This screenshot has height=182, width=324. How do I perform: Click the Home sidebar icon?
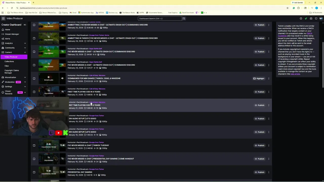click(x=3, y=30)
